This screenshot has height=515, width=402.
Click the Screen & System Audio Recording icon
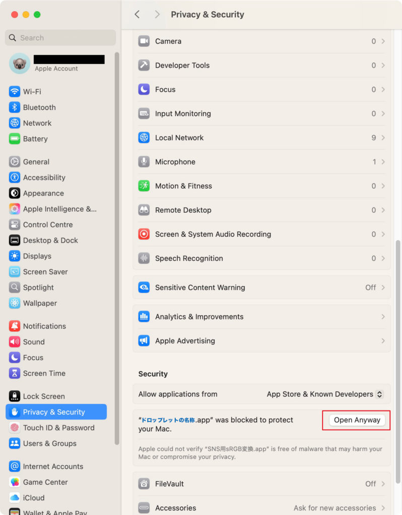coord(144,234)
